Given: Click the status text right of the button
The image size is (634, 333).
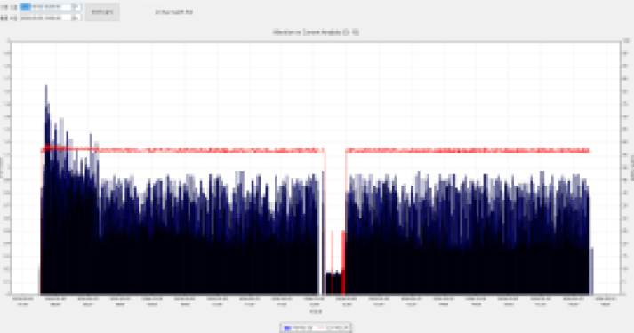Looking at the screenshot, I should tap(174, 12).
